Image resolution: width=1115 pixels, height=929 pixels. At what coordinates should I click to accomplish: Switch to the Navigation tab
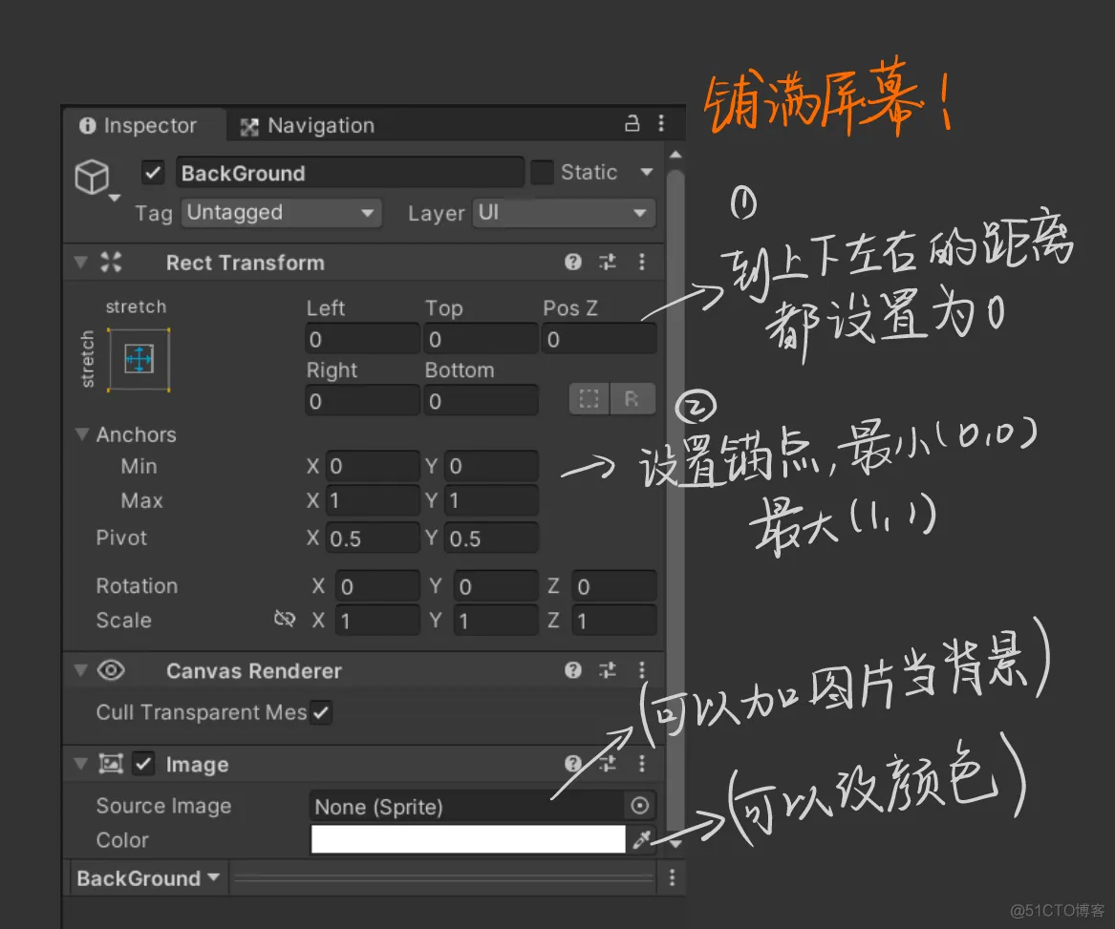pyautogui.click(x=308, y=125)
